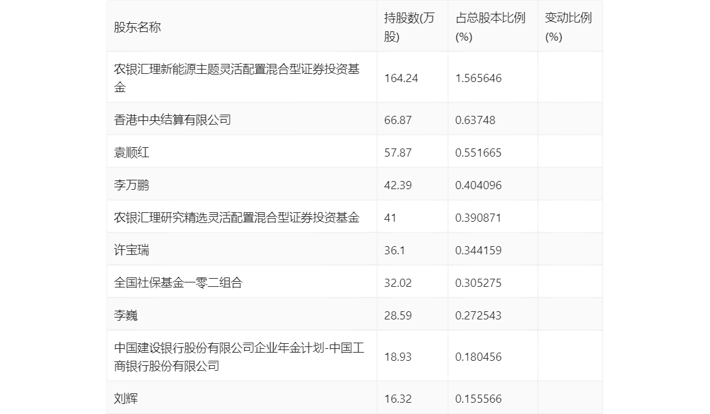Viewport: 710px width, 414px height.
Task: Click shareholder 农银汇理新能源主题灵活配置混合型证券投资基金
Action: tap(237, 78)
